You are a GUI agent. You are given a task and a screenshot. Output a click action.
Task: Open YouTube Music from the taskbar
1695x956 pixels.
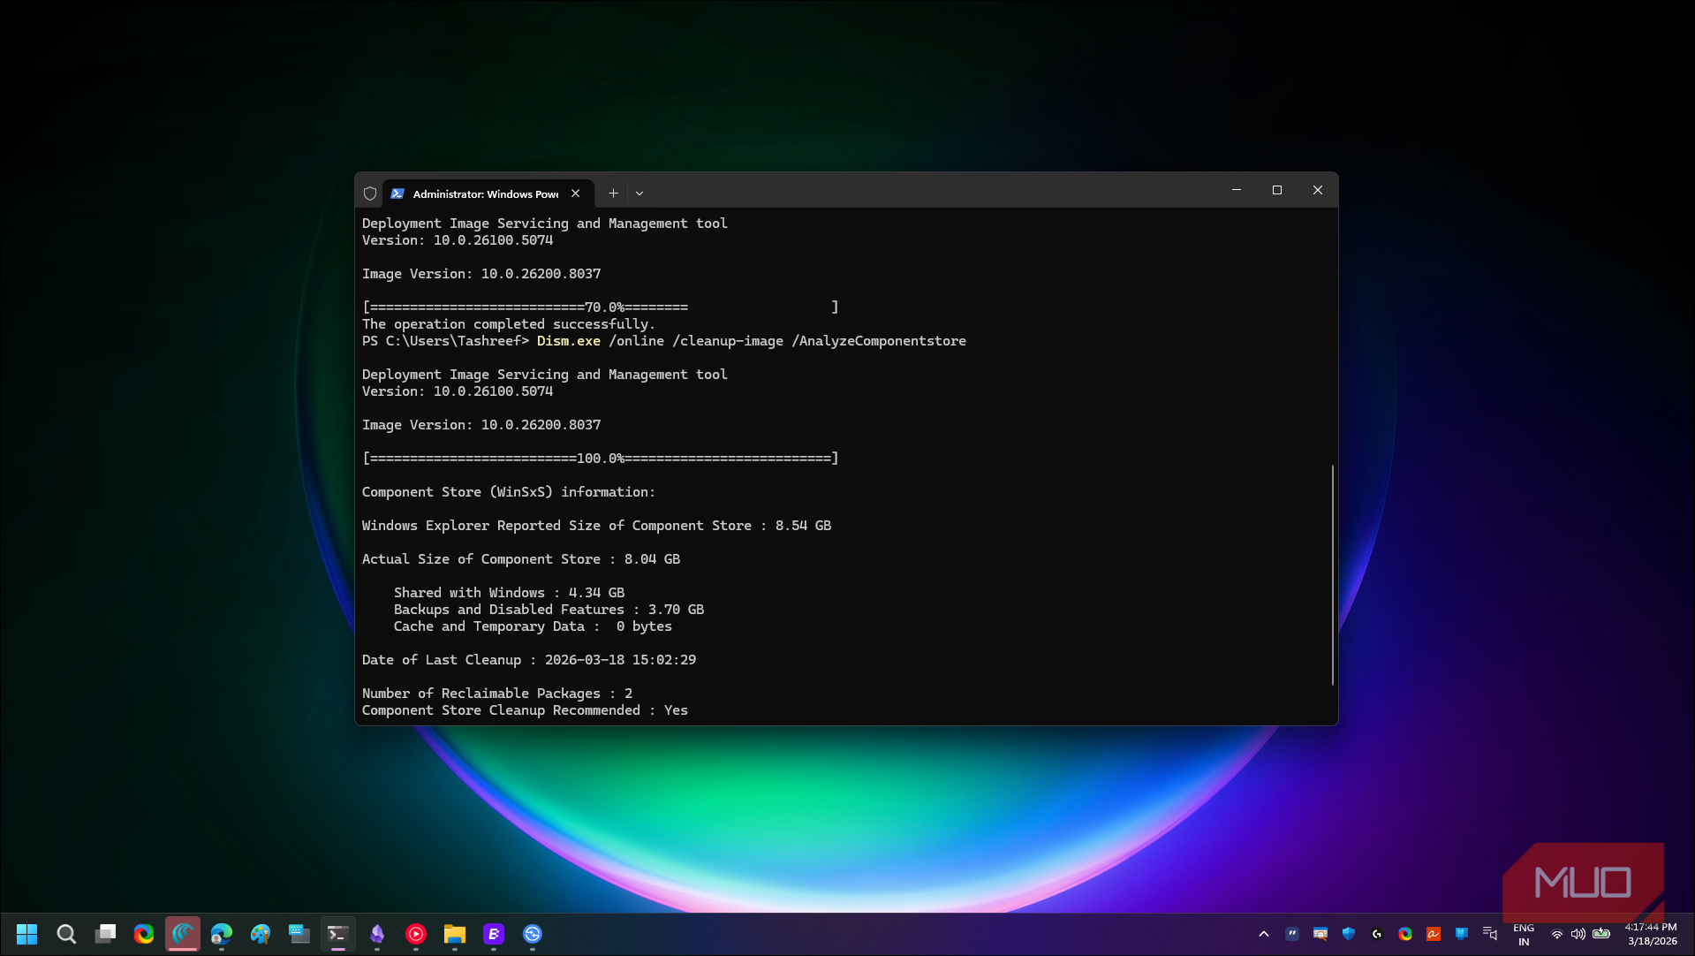click(416, 934)
